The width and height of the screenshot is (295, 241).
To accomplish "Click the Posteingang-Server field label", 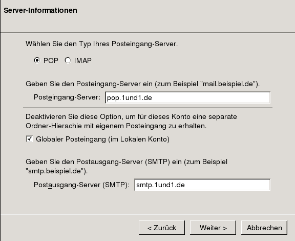I will [x=67, y=97].
